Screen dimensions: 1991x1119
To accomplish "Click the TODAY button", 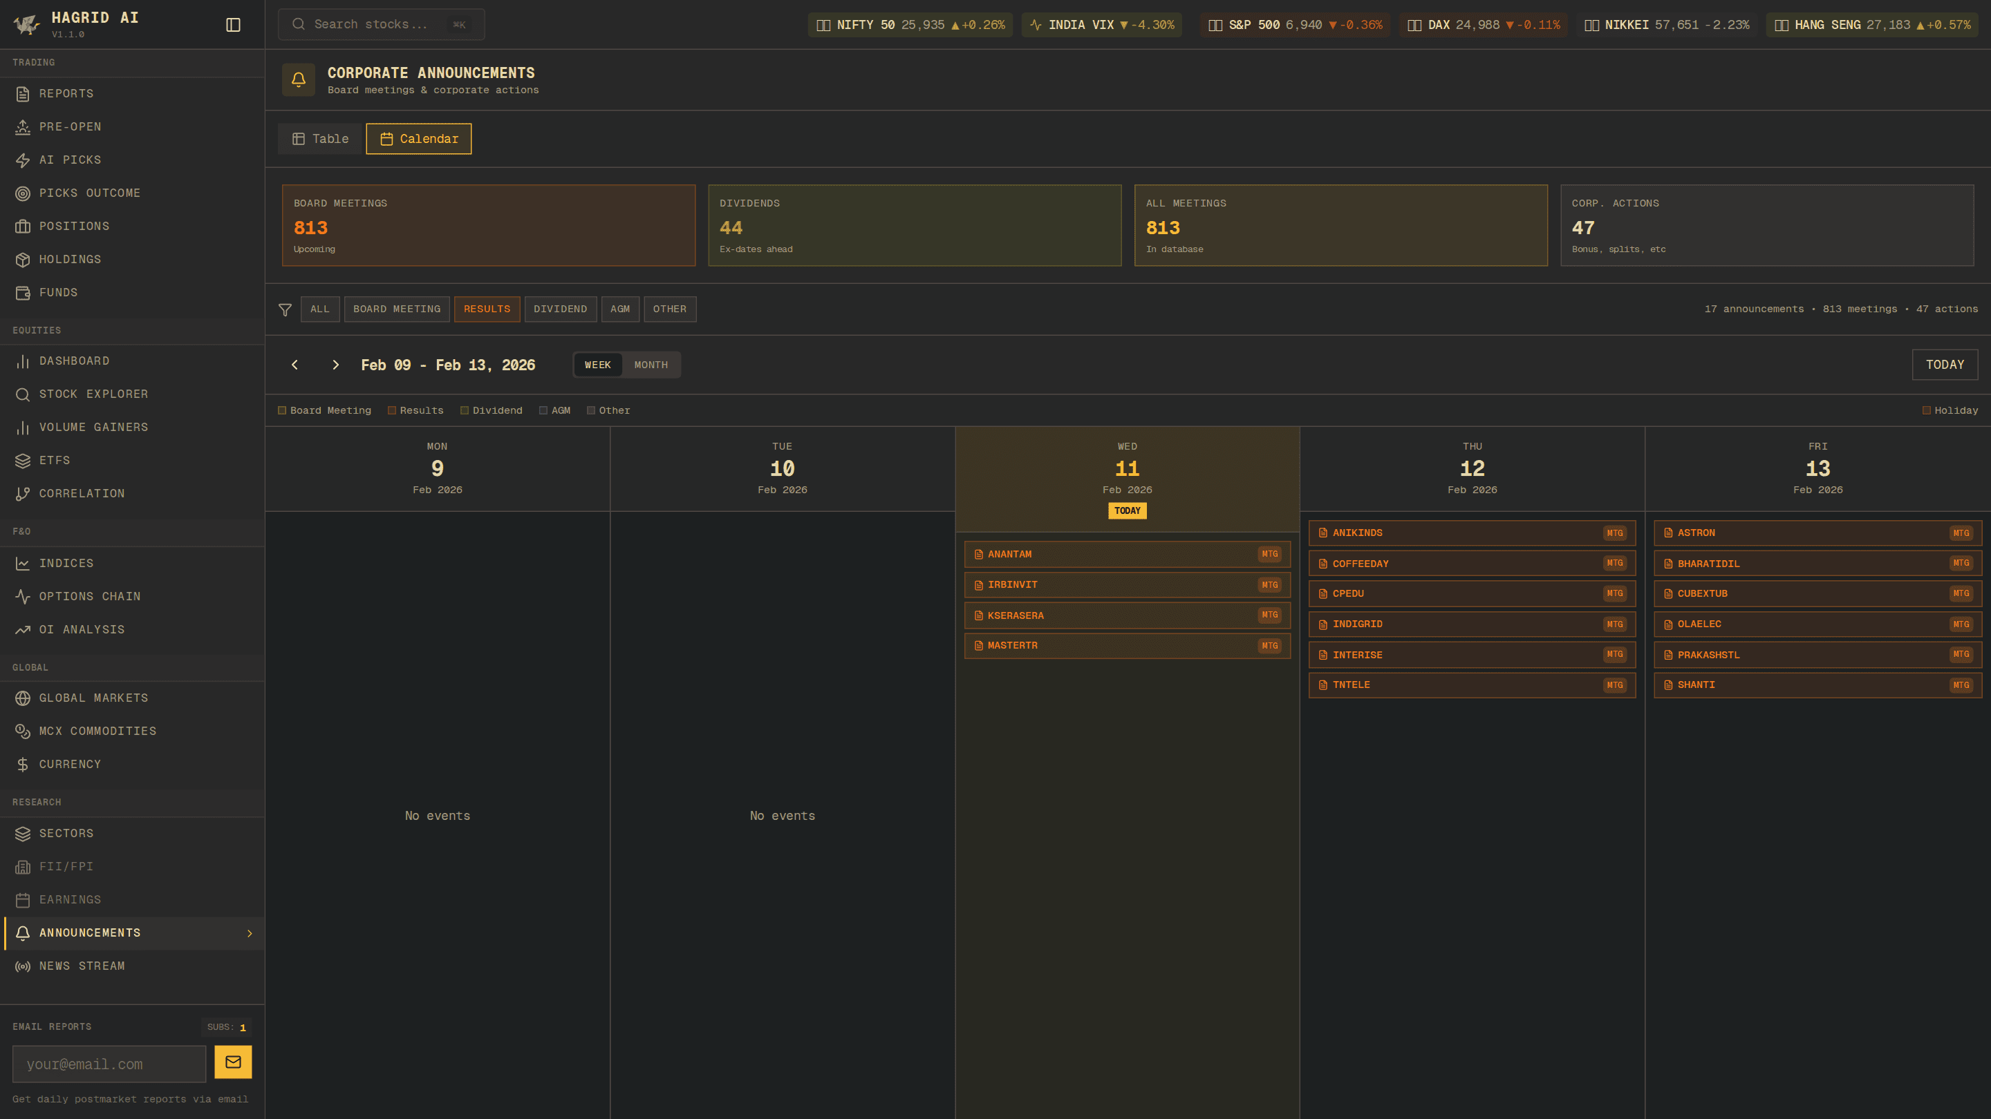I will 1945,365.
